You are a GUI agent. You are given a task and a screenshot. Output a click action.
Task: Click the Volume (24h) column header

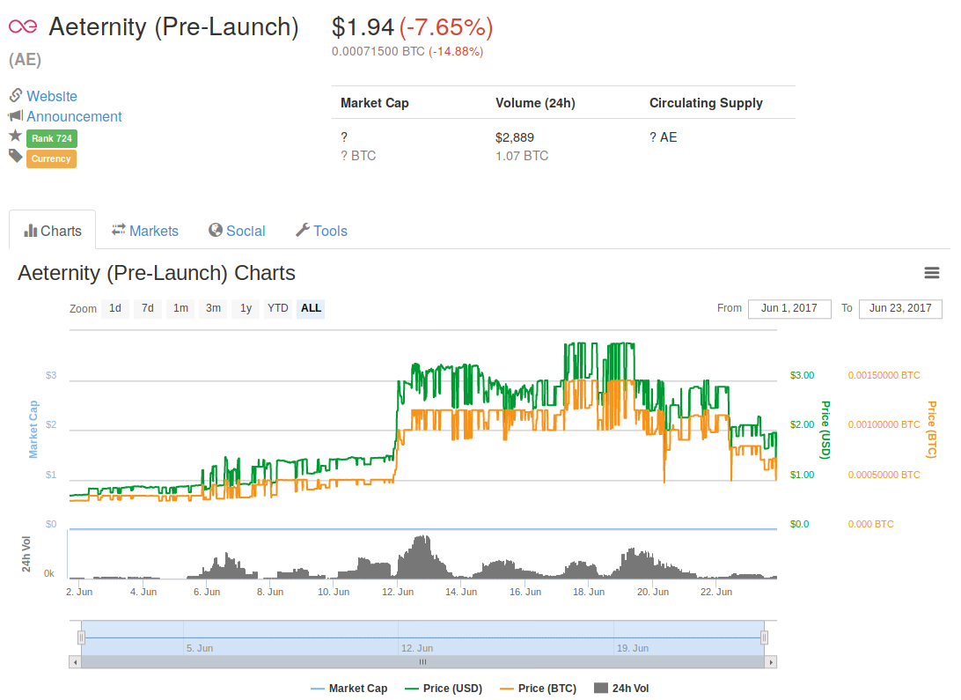coord(535,103)
